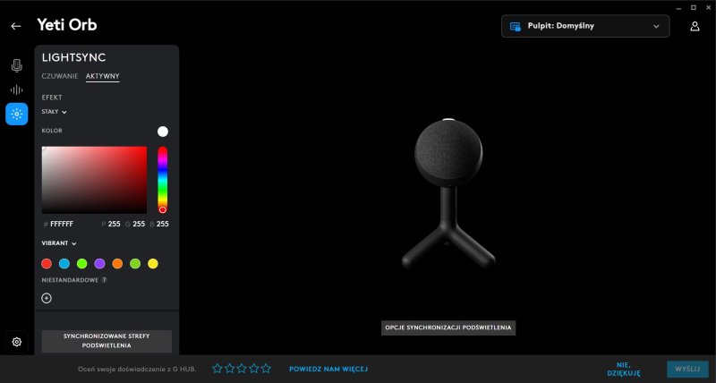
Task: Minimize the G HUB window
Action: [x=679, y=7]
